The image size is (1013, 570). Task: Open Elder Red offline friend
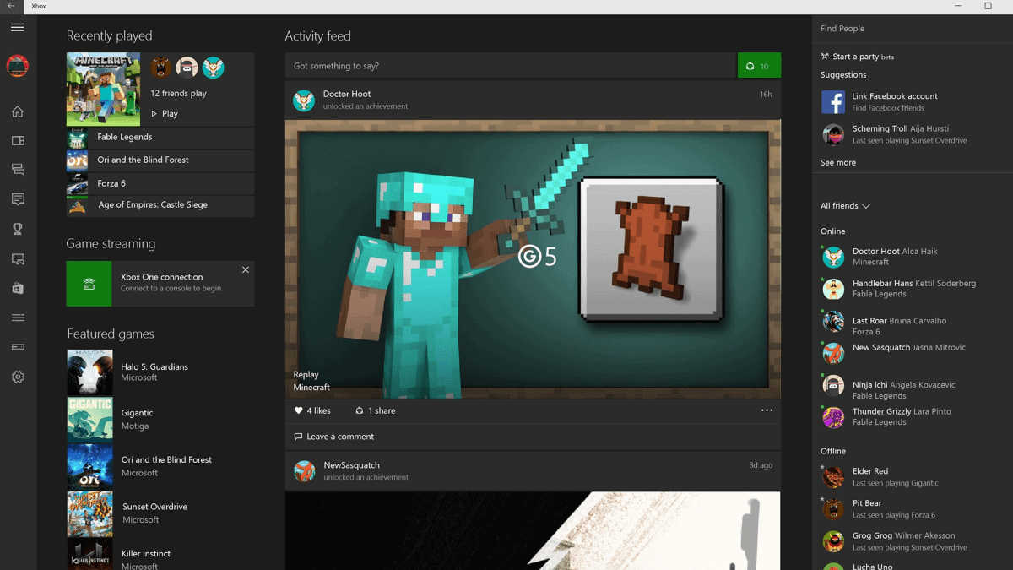click(913, 477)
